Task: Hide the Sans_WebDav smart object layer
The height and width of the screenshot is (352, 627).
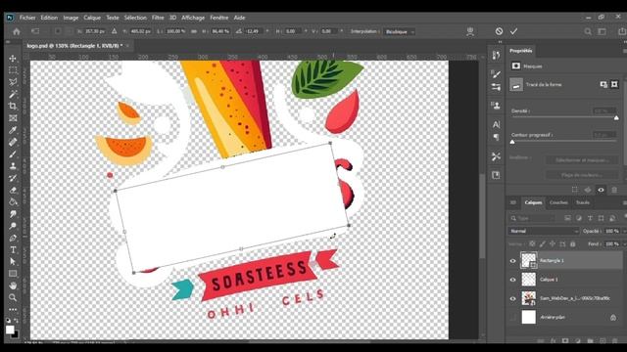Action: pyautogui.click(x=513, y=298)
